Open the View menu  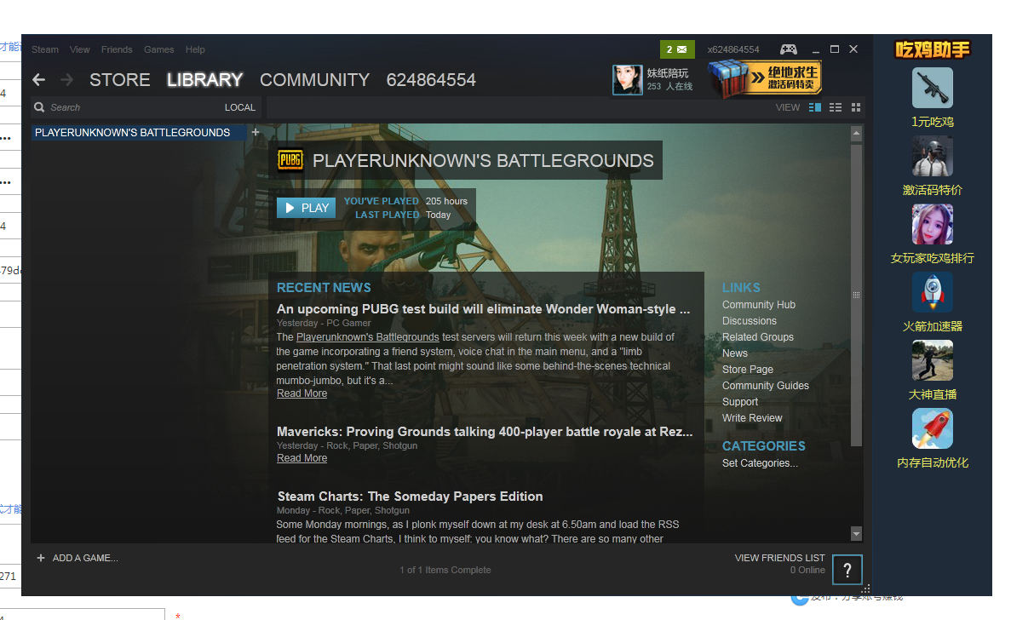tap(80, 49)
